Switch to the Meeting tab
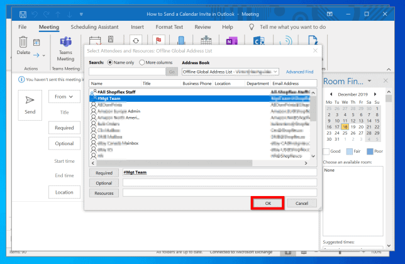405x264 pixels. (x=49, y=27)
